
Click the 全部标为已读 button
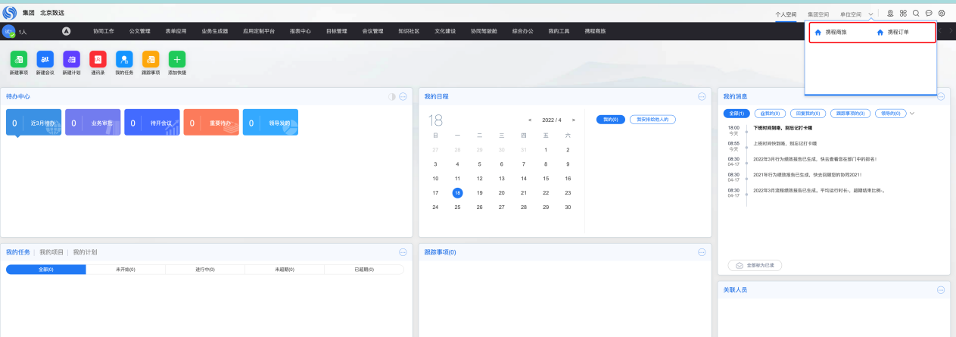pyautogui.click(x=755, y=266)
